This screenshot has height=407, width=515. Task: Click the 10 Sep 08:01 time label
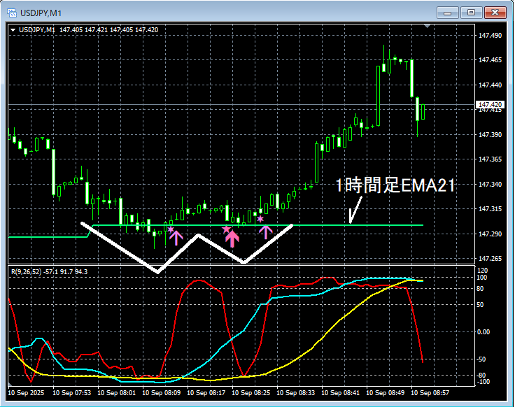pos(117,393)
